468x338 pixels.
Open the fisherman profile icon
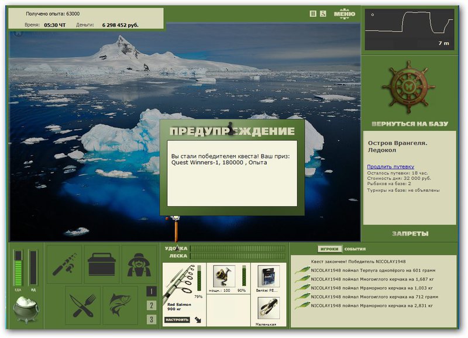pyautogui.click(x=139, y=264)
